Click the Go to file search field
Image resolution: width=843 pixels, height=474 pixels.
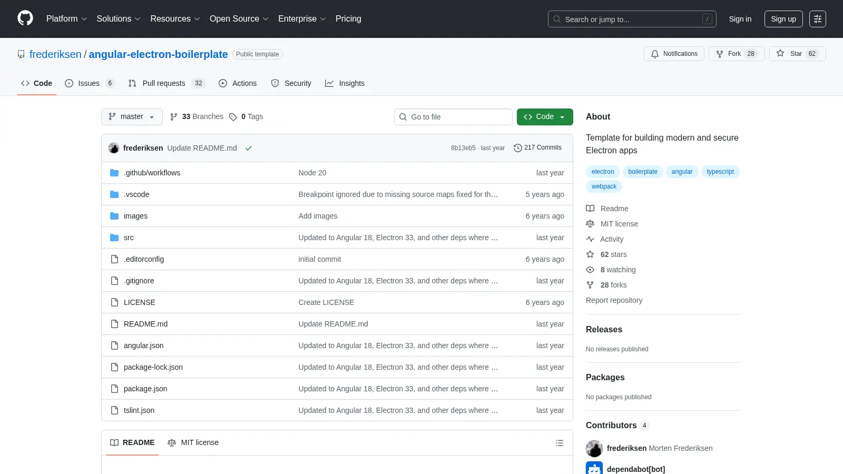coord(453,117)
